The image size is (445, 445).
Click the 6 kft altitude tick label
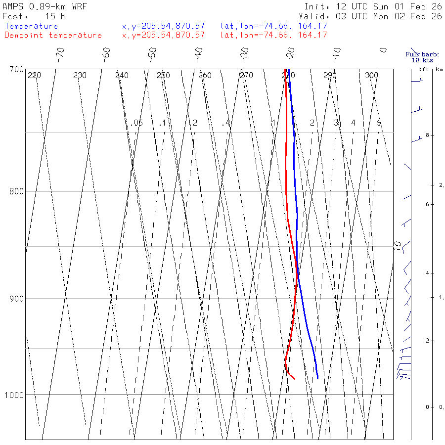[x=427, y=205]
